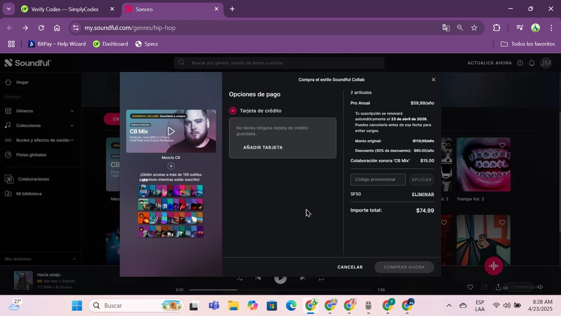Screen dimensions: 561x316
Task: Open the Todos los favoritos folder
Action: point(528,44)
